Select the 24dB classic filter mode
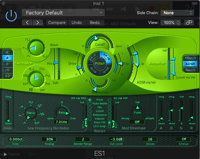 click(93, 57)
